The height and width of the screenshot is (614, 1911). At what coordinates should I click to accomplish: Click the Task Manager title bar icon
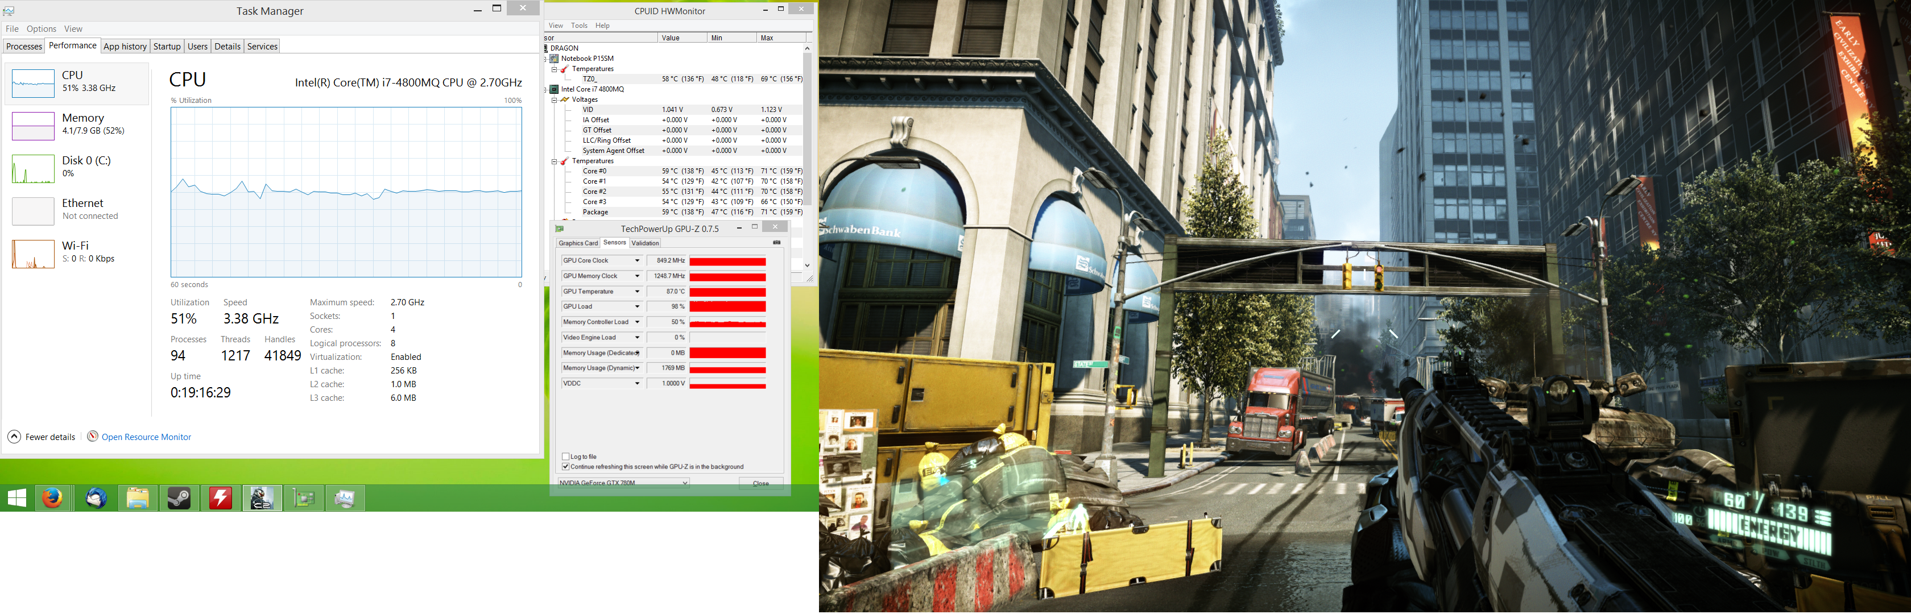(9, 10)
